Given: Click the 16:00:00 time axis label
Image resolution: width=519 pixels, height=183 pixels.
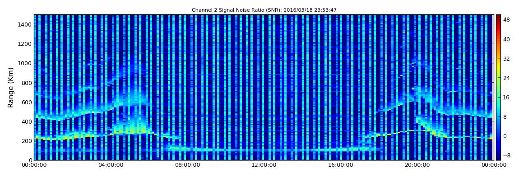Looking at the screenshot, I should [340, 165].
